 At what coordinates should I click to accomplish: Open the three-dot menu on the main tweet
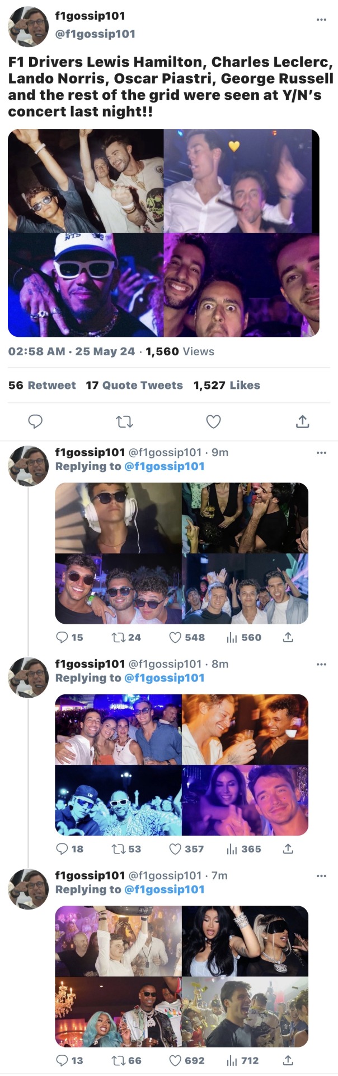click(321, 20)
